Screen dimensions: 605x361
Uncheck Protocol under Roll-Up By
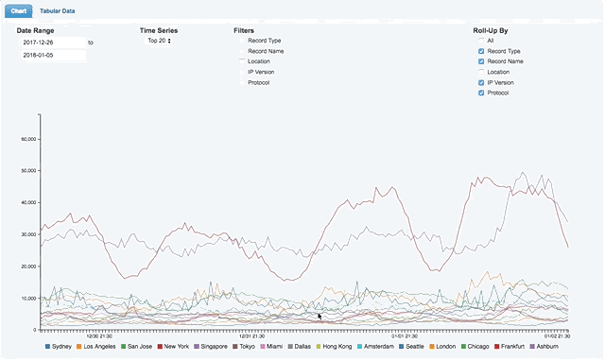click(481, 93)
